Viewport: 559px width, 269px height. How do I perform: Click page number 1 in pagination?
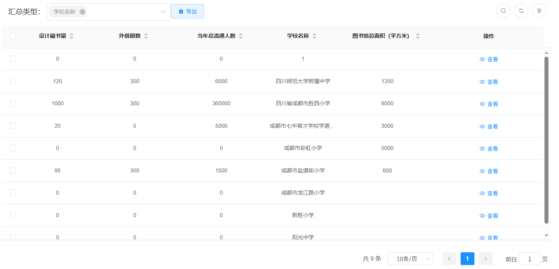467,259
